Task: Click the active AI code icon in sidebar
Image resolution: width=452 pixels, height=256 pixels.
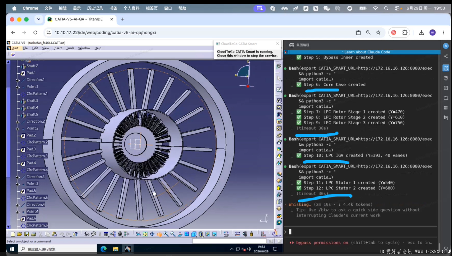Action: (x=446, y=68)
